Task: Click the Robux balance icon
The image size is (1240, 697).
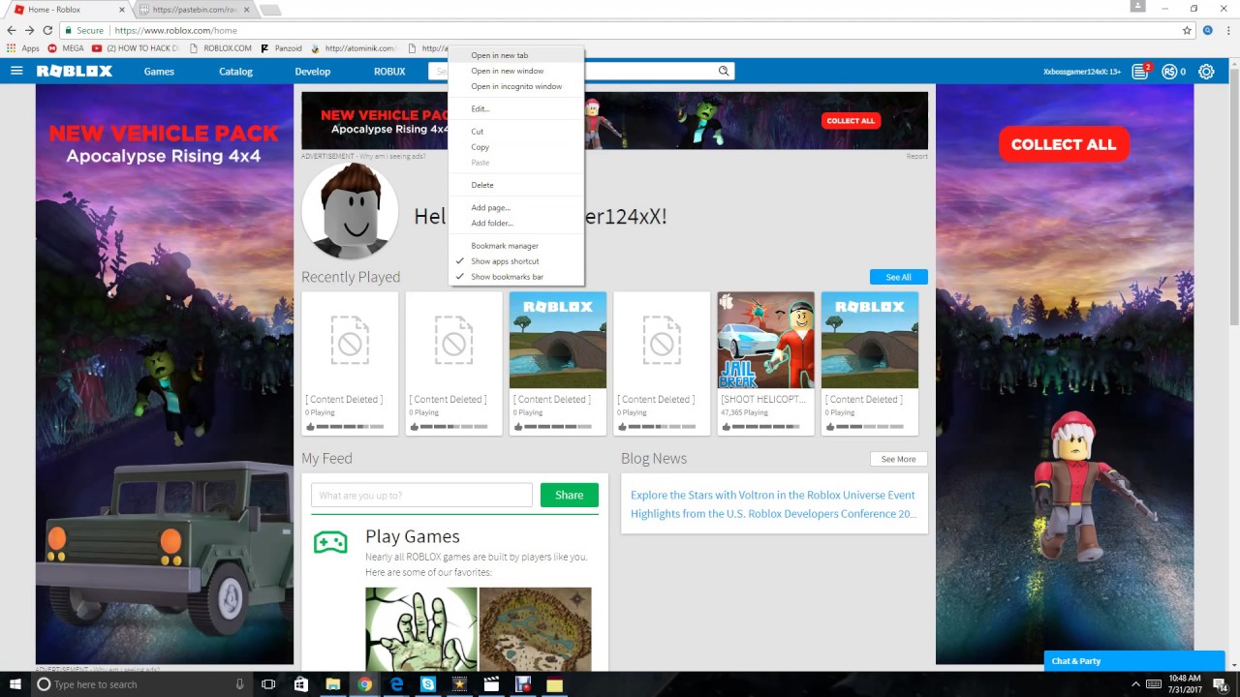Action: (1169, 71)
